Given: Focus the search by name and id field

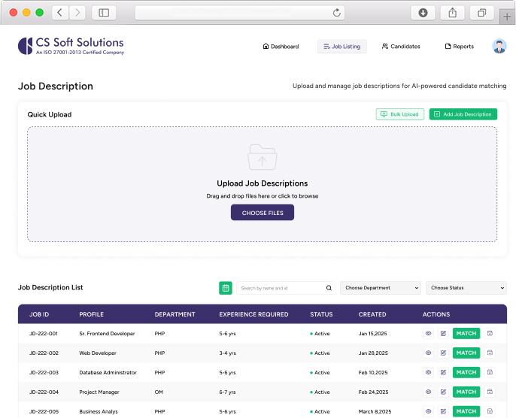Looking at the screenshot, I should (280, 288).
